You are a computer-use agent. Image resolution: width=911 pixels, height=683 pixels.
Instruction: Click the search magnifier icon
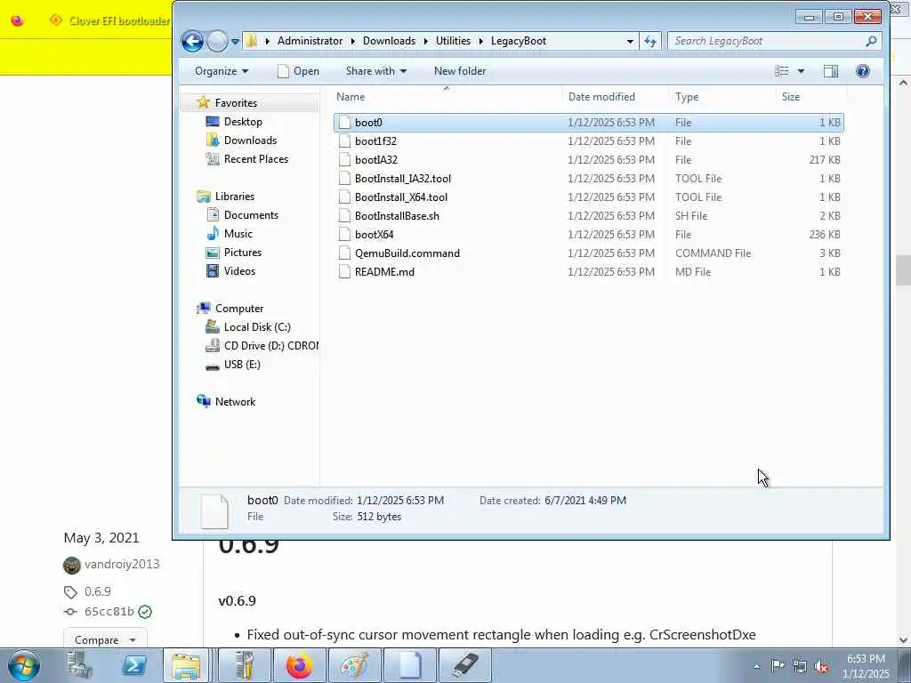tap(871, 41)
